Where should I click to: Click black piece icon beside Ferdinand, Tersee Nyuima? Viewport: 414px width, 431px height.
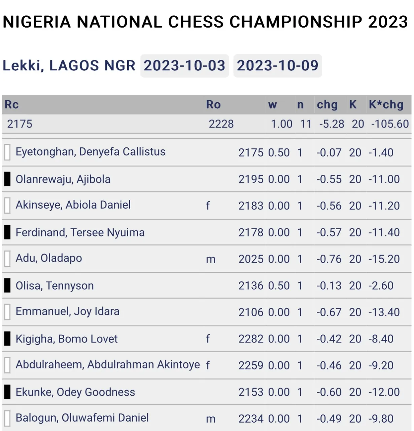[7, 232]
